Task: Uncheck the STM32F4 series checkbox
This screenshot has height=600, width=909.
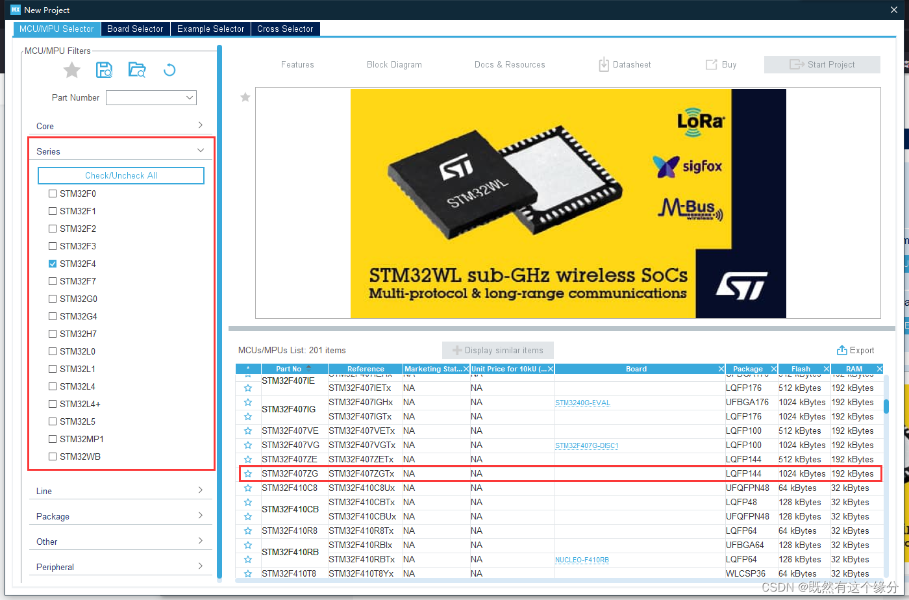Action: [53, 264]
